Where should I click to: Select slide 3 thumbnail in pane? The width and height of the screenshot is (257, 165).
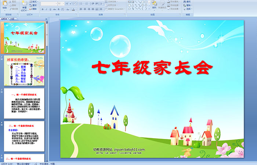pos(24,104)
